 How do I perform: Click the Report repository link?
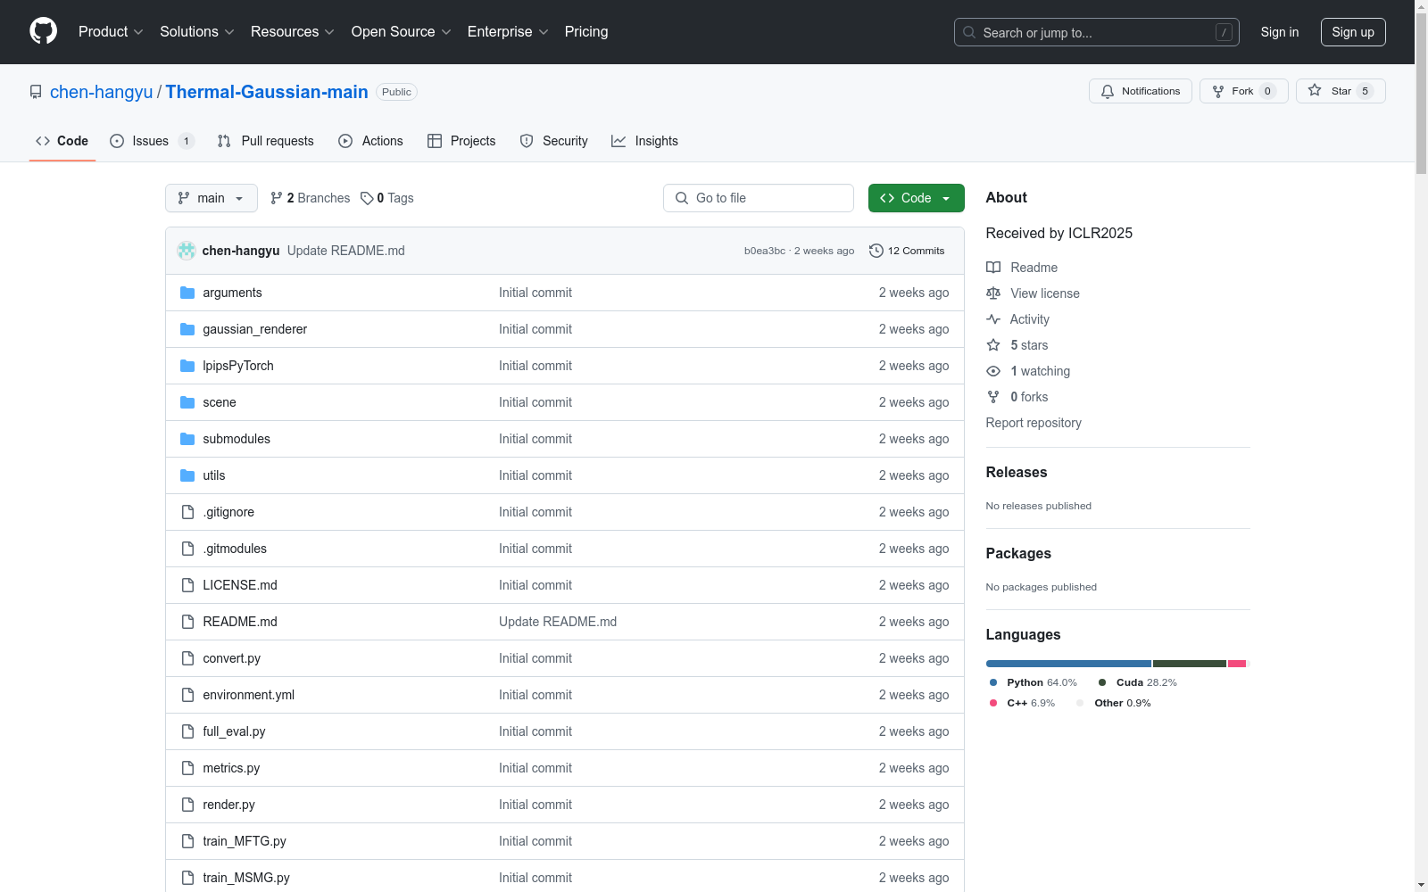click(1033, 423)
